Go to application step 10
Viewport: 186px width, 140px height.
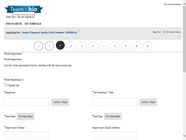(x=137, y=46)
